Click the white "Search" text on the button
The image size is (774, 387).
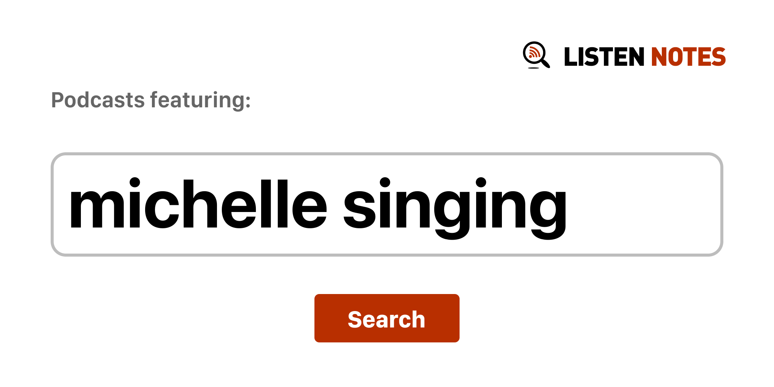coord(386,319)
